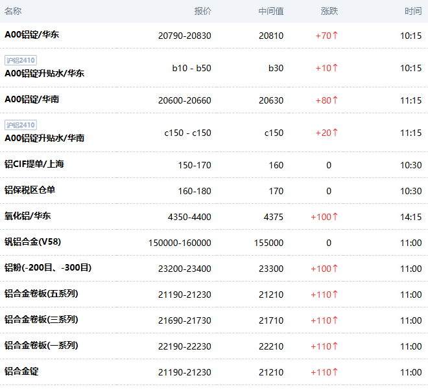Select the quote 20600-20660
Screen dimensions: 428x391
(x=185, y=100)
